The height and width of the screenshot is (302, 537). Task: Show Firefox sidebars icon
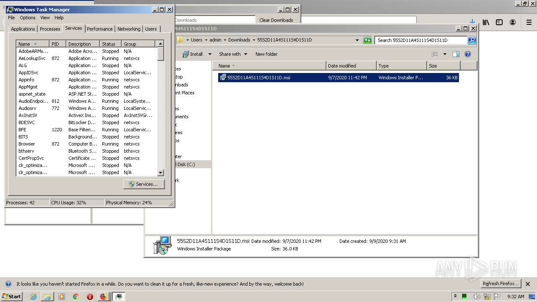click(499, 22)
